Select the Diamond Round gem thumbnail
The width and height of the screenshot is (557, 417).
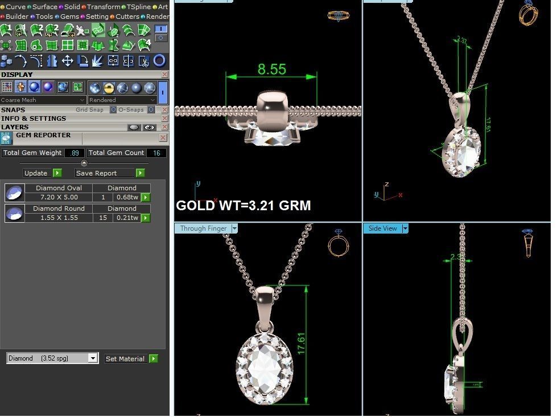click(x=15, y=214)
